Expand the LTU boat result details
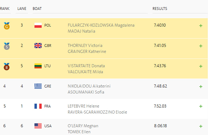The height and width of the screenshot is (135, 208). pos(201,66)
